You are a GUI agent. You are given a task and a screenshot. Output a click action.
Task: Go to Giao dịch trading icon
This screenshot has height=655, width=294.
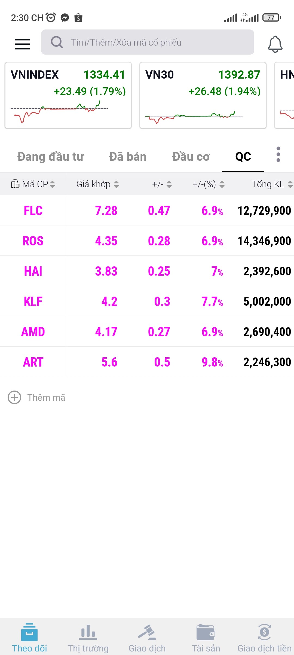tap(147, 632)
